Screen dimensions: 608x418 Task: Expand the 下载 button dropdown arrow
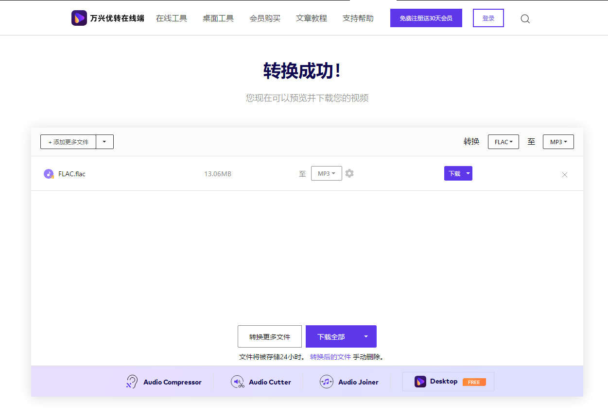point(468,173)
